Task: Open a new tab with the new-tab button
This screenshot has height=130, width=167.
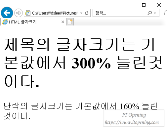Action: [x=70, y=22]
